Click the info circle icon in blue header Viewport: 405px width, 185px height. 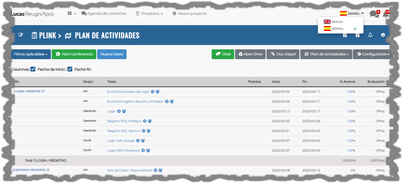point(383,35)
